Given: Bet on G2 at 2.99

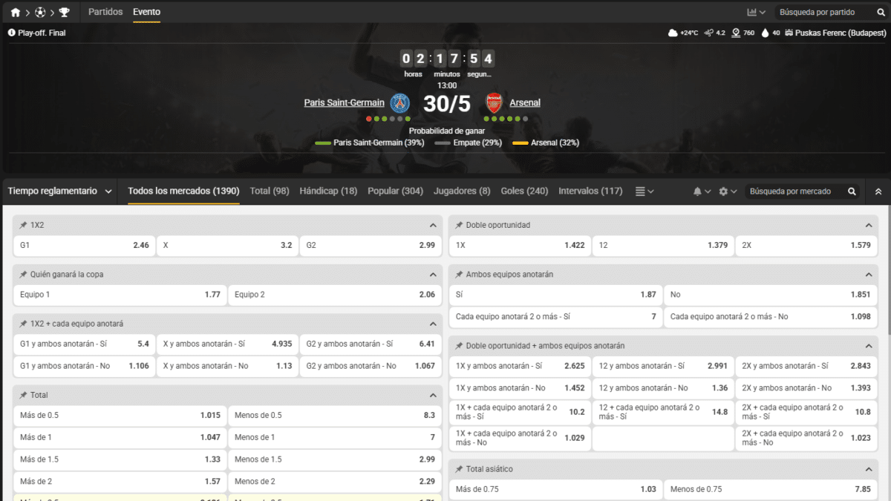Looking at the screenshot, I should pyautogui.click(x=371, y=246).
